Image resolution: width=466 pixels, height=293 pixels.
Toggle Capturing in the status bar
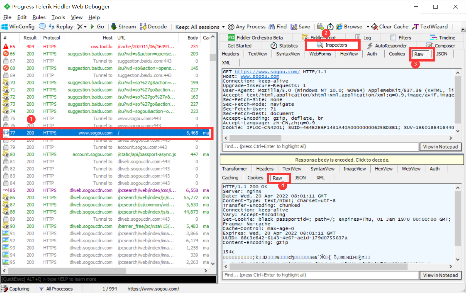(x=16, y=289)
